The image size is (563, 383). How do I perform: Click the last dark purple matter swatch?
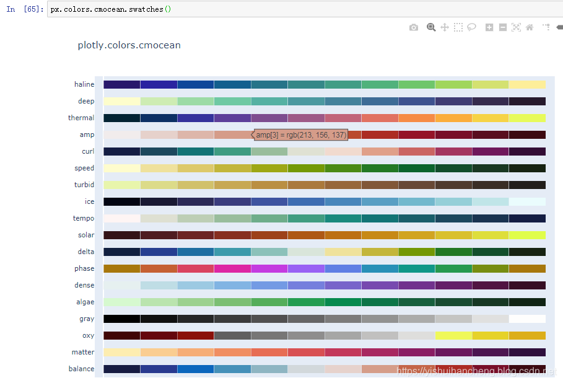click(x=527, y=352)
